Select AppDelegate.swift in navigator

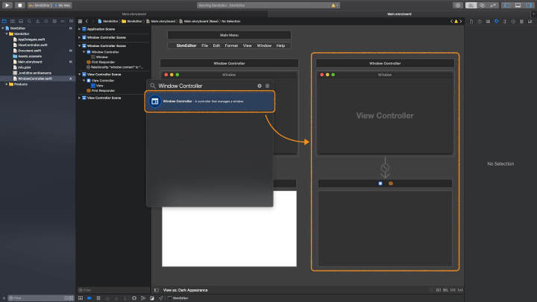click(31, 40)
